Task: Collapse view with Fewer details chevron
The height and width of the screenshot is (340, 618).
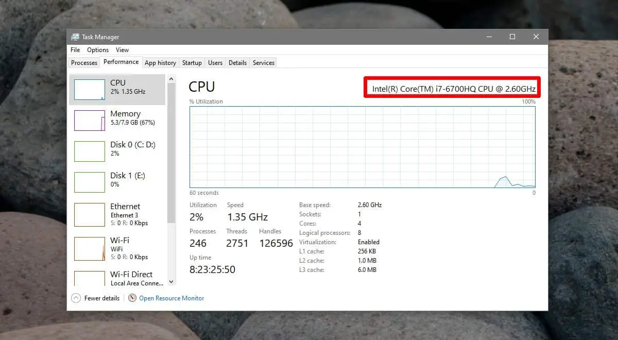Action: coord(76,298)
